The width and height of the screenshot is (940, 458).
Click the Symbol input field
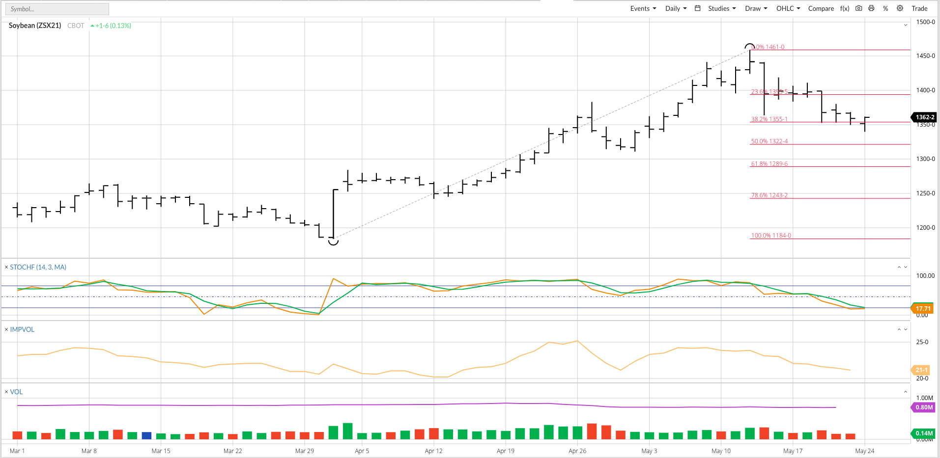pyautogui.click(x=57, y=9)
